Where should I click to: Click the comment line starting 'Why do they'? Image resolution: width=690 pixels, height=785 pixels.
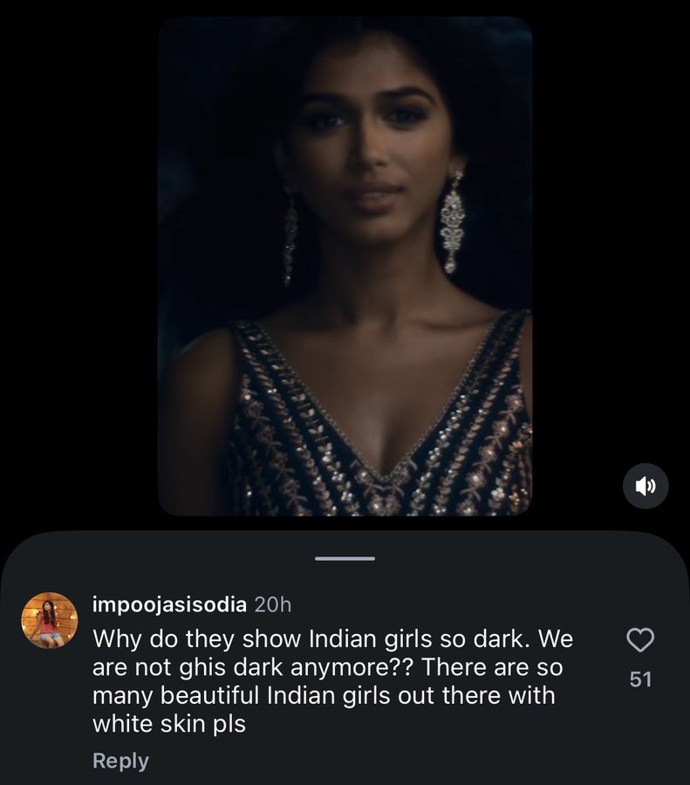333,638
